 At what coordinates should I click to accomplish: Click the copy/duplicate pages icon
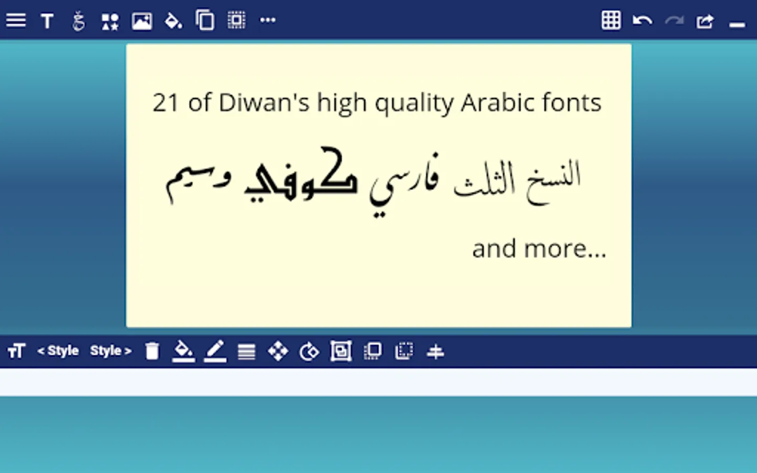205,20
